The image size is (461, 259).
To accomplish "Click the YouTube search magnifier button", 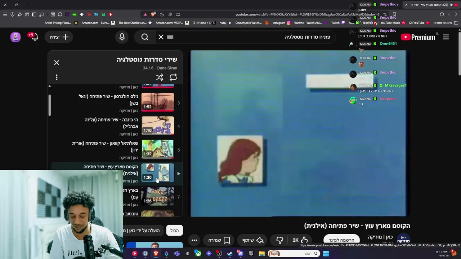I will (145, 37).
